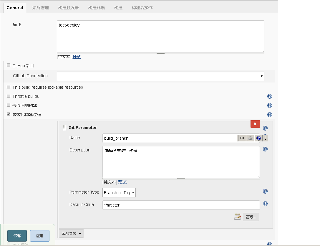Screen dimensions: 320x246
Task: Open help for 丢弃旧的构建 option
Action: point(270,105)
